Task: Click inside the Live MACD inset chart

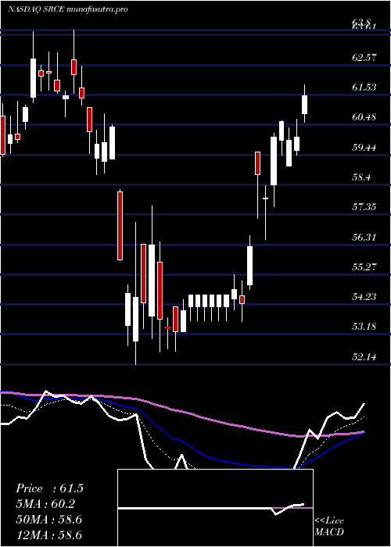Action: point(215,508)
